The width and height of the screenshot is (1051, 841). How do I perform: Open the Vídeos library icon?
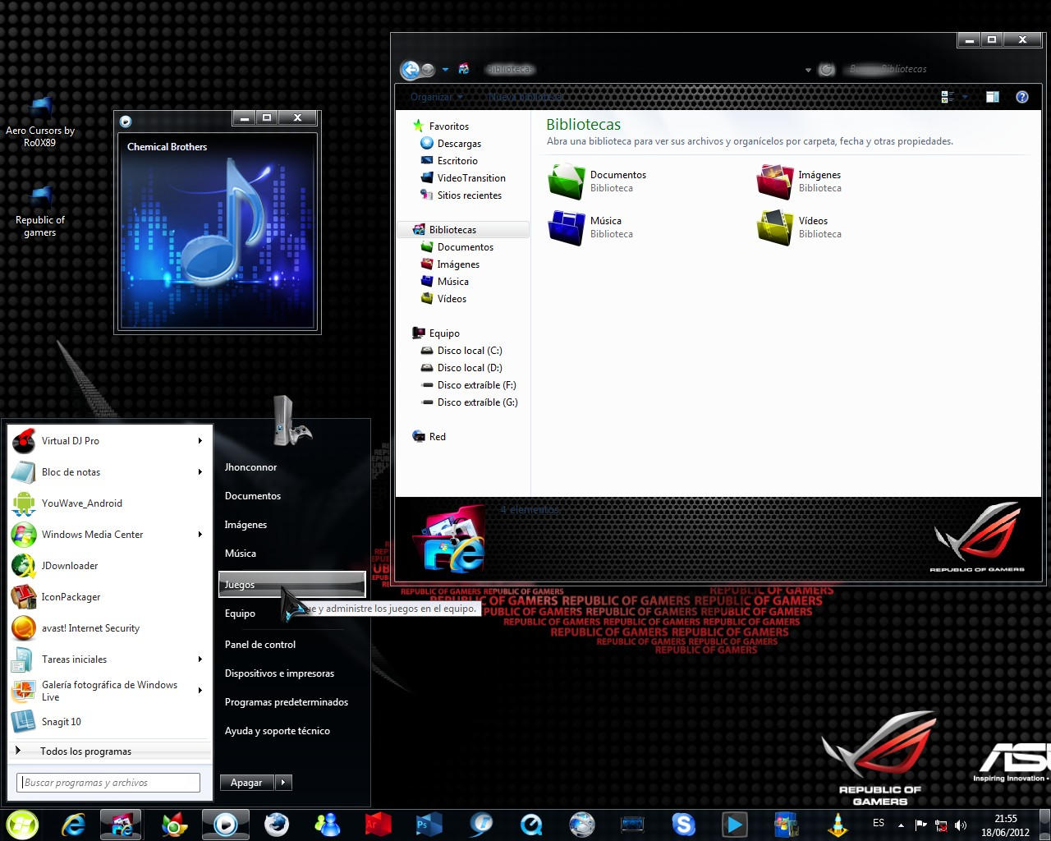pyautogui.click(x=773, y=227)
